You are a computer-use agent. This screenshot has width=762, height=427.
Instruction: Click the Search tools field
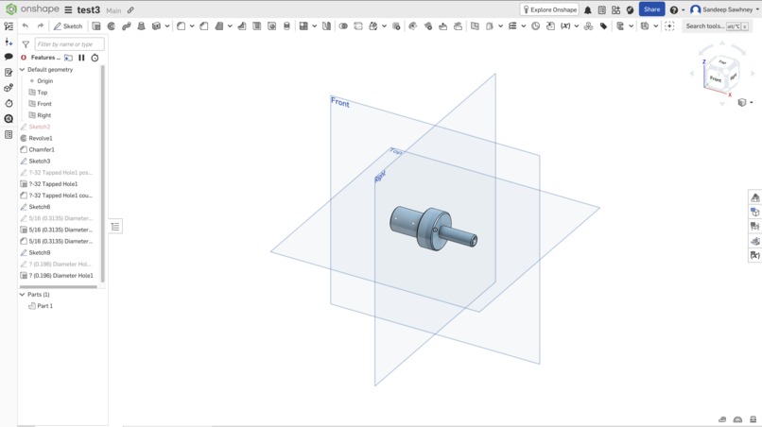tap(716, 26)
